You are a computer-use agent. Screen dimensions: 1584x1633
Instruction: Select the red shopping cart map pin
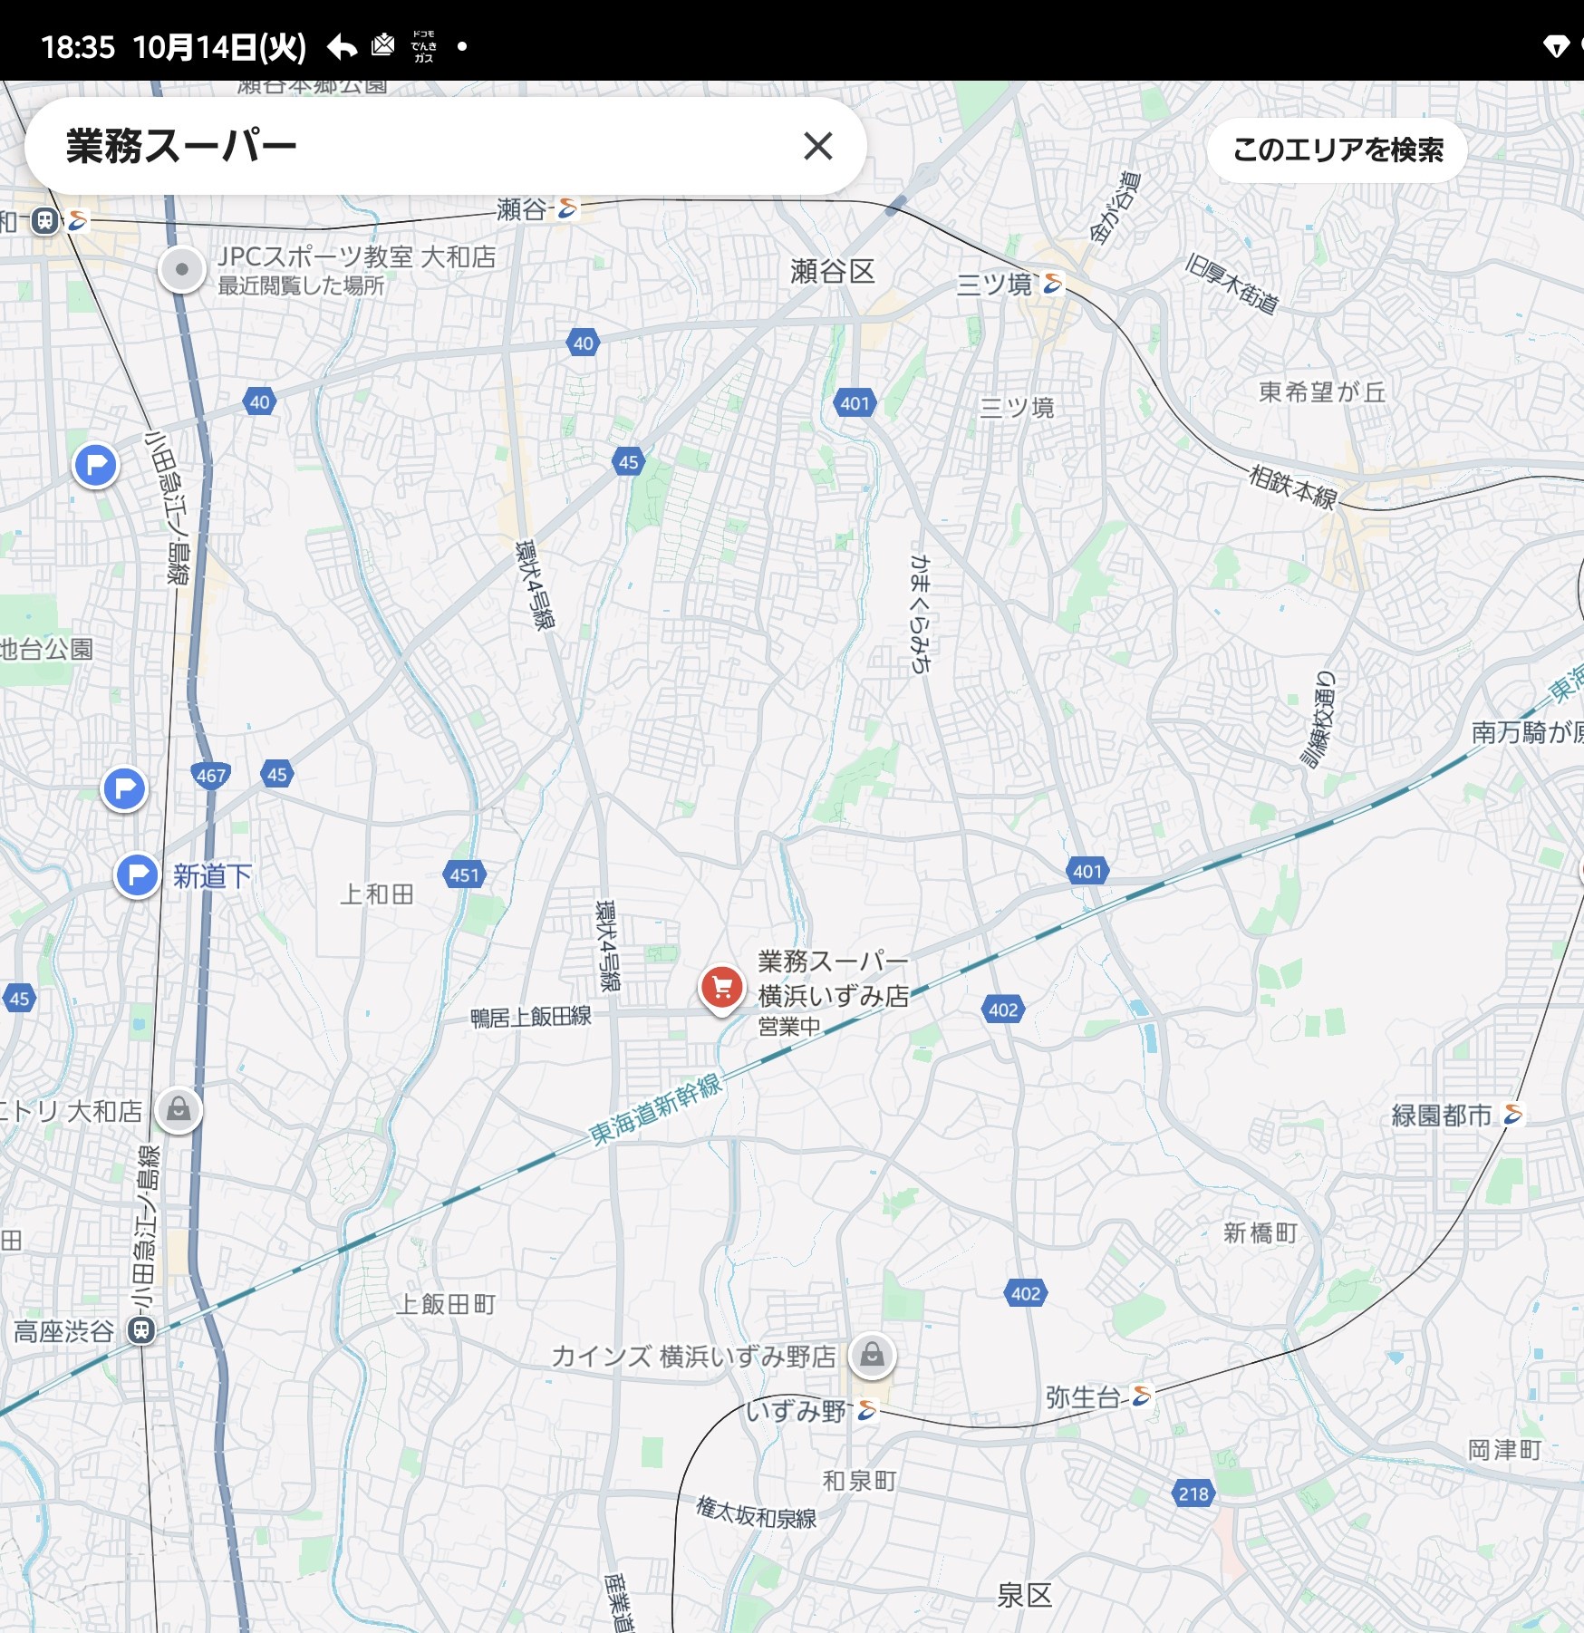721,988
